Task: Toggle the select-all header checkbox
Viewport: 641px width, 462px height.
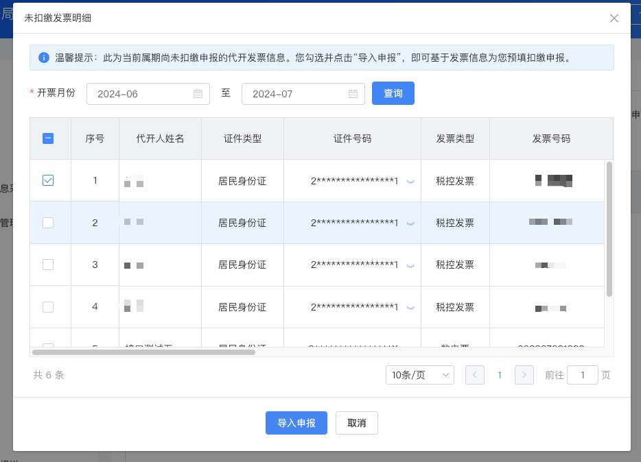Action: pyautogui.click(x=48, y=138)
